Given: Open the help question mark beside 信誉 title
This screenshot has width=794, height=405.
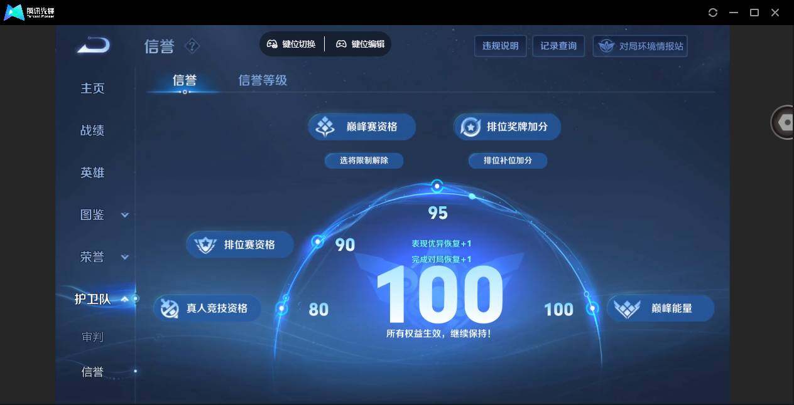Looking at the screenshot, I should click(x=192, y=45).
